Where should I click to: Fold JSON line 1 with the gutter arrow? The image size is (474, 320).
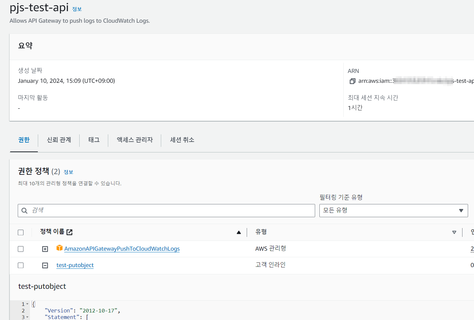27,304
